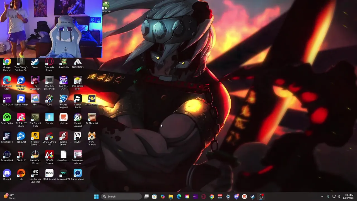Switch to OBS Studio in taskbar
357x201 pixels.
point(261,197)
